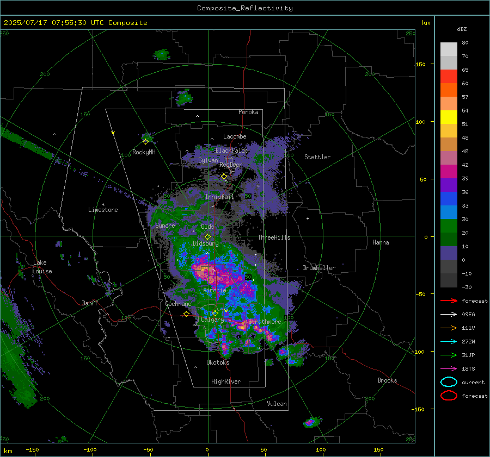Click the -150 tick on the bottom axis
The image size is (490, 457).
tap(32, 450)
